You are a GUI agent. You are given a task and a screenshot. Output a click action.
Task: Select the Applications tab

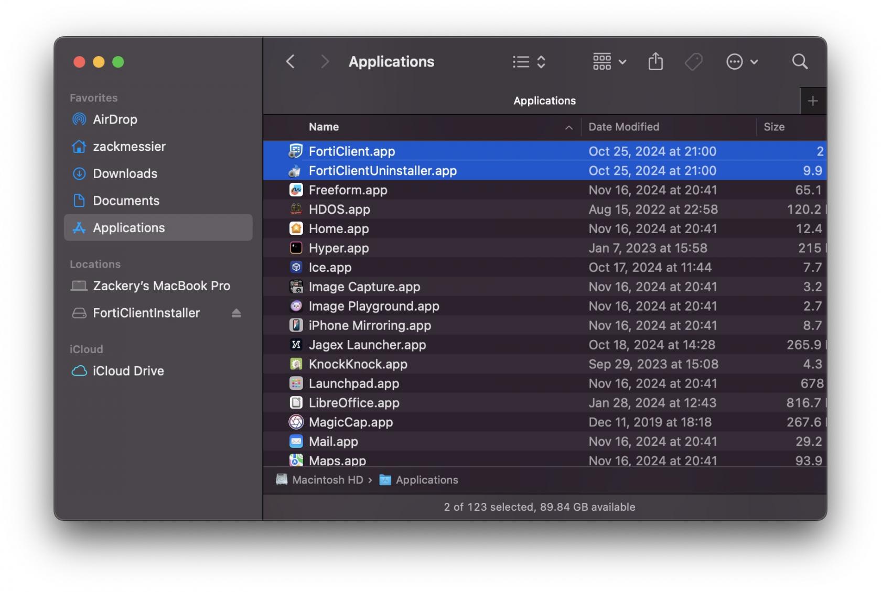click(x=544, y=101)
